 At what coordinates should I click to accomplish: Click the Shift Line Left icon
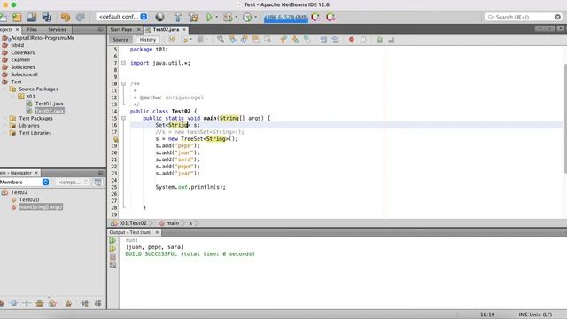click(x=323, y=39)
